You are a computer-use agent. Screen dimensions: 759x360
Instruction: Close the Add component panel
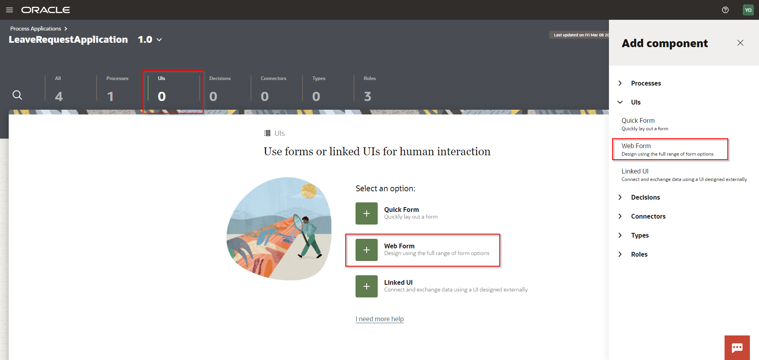point(740,43)
